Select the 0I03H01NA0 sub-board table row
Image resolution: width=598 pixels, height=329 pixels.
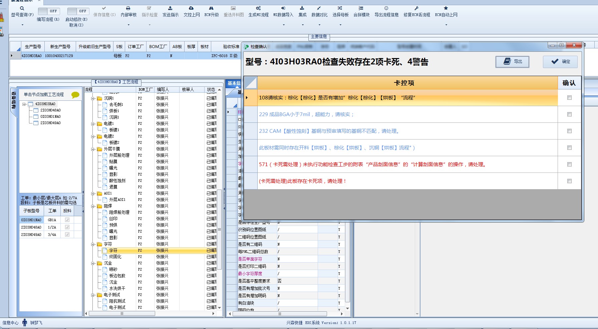(x=51, y=220)
